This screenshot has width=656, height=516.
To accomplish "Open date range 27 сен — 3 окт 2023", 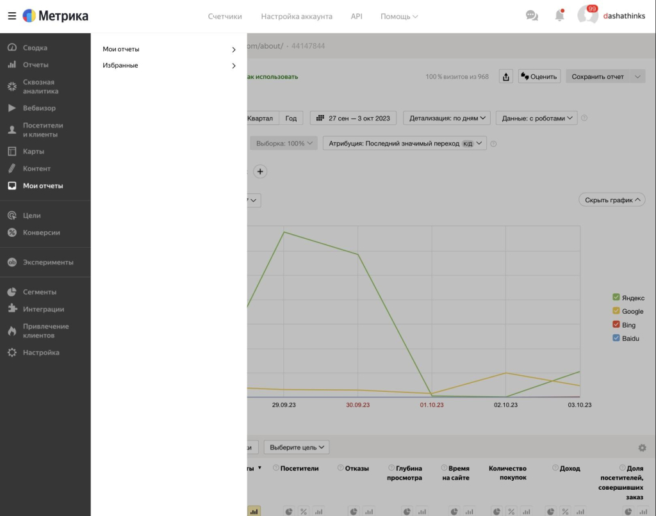I will tap(354, 118).
